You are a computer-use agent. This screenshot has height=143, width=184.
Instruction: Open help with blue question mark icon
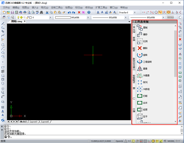click(89, 12)
